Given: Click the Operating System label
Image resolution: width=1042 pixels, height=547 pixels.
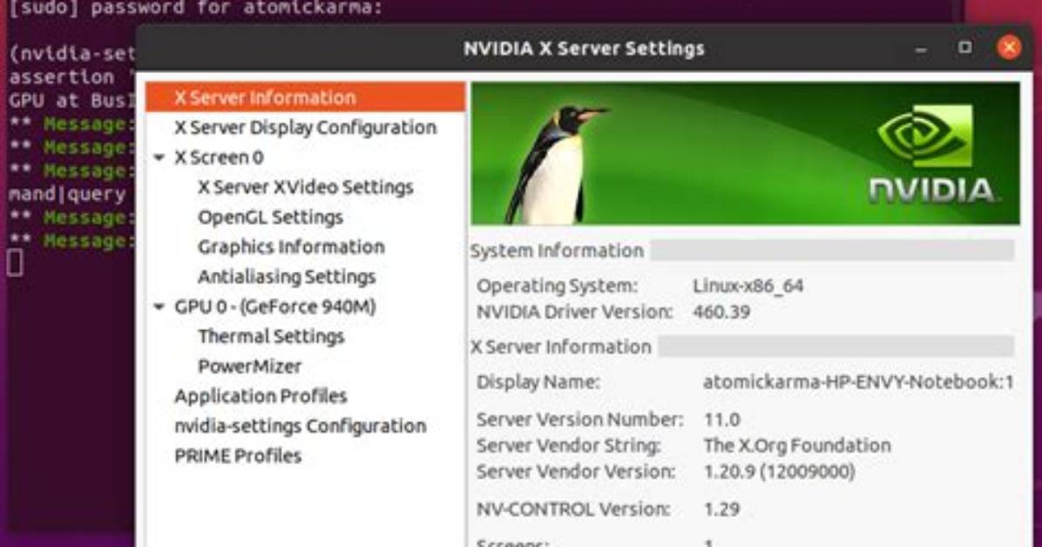Looking at the screenshot, I should click(x=556, y=286).
